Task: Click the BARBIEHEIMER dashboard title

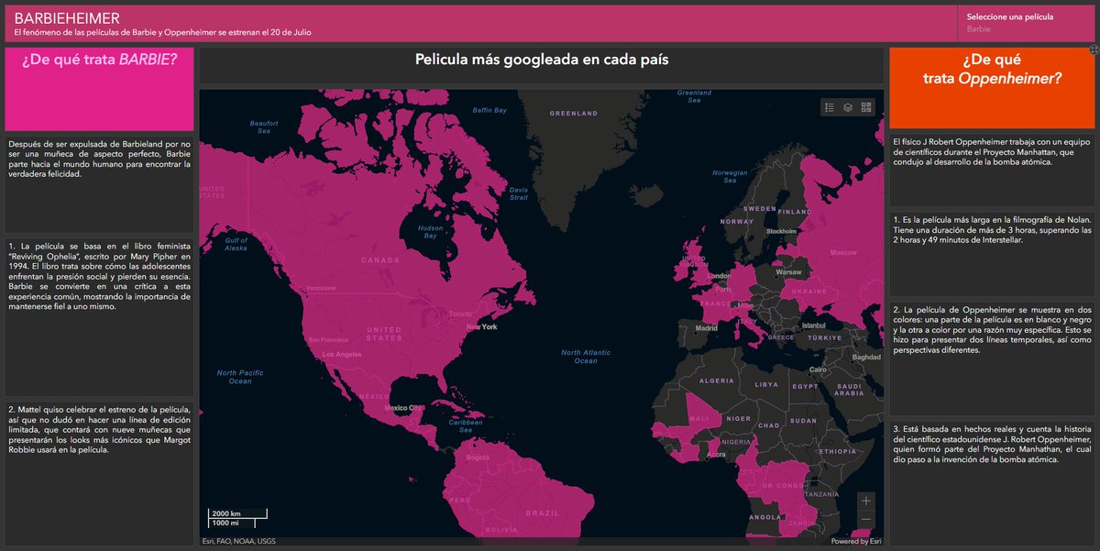Action: pos(67,17)
